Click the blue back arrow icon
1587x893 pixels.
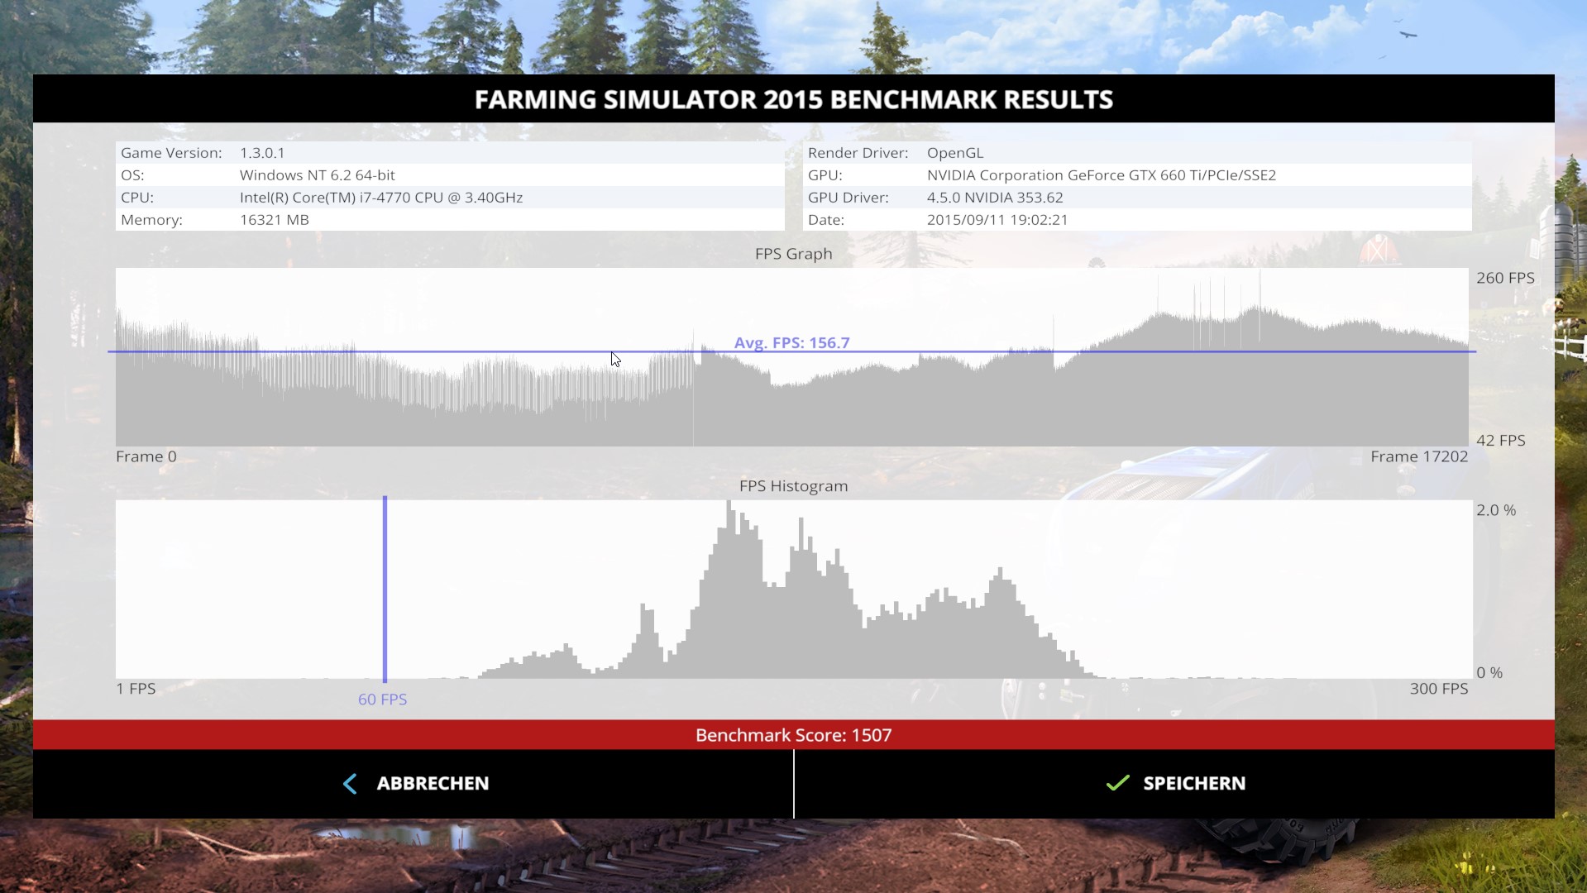point(350,784)
